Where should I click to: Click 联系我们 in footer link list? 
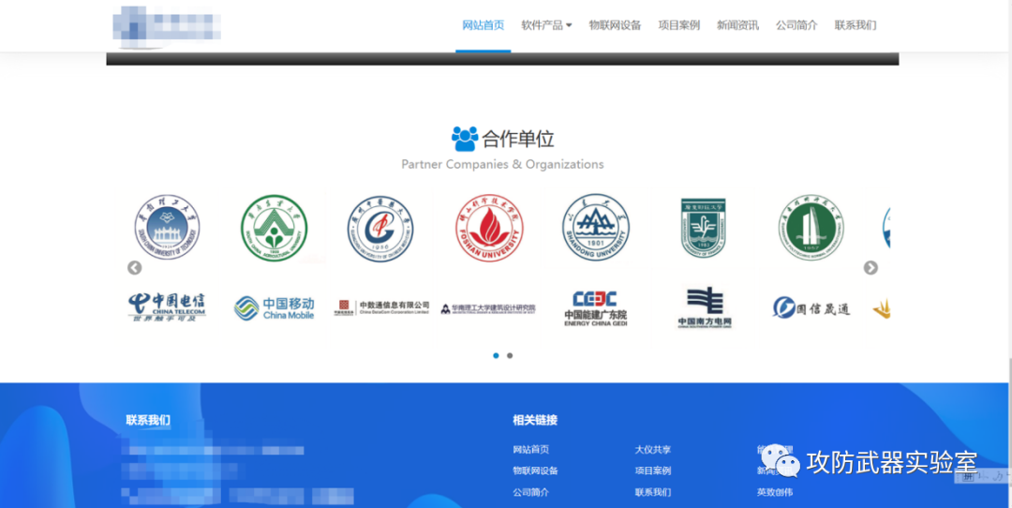coord(653,492)
